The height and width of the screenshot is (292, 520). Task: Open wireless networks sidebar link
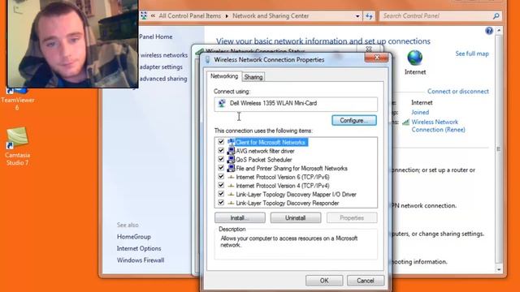pyautogui.click(x=163, y=55)
